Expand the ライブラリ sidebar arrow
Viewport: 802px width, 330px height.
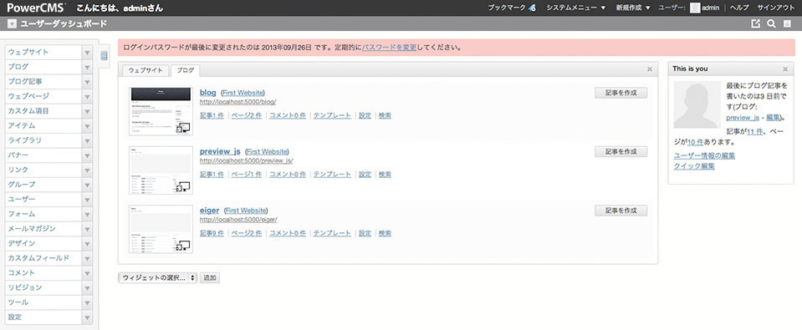point(87,140)
